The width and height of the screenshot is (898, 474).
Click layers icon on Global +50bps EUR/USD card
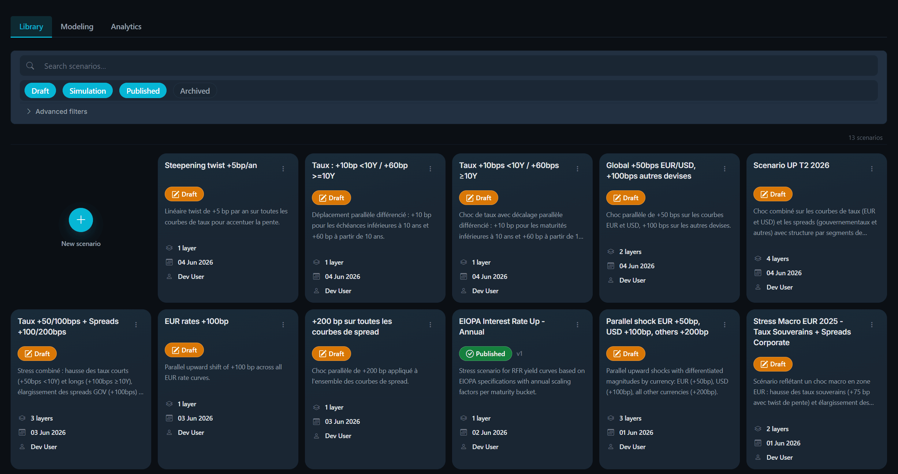click(x=611, y=251)
